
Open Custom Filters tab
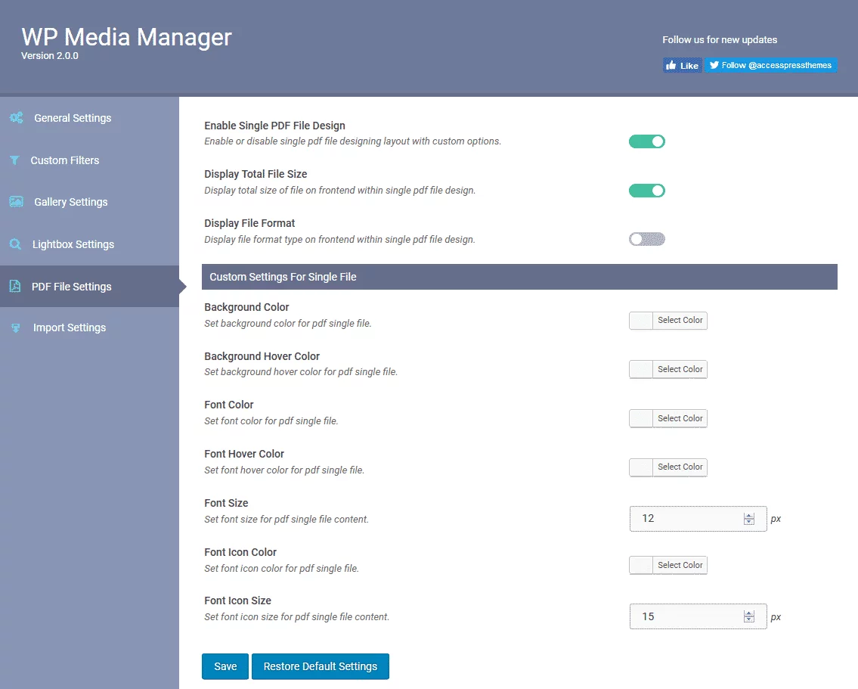tap(90, 160)
